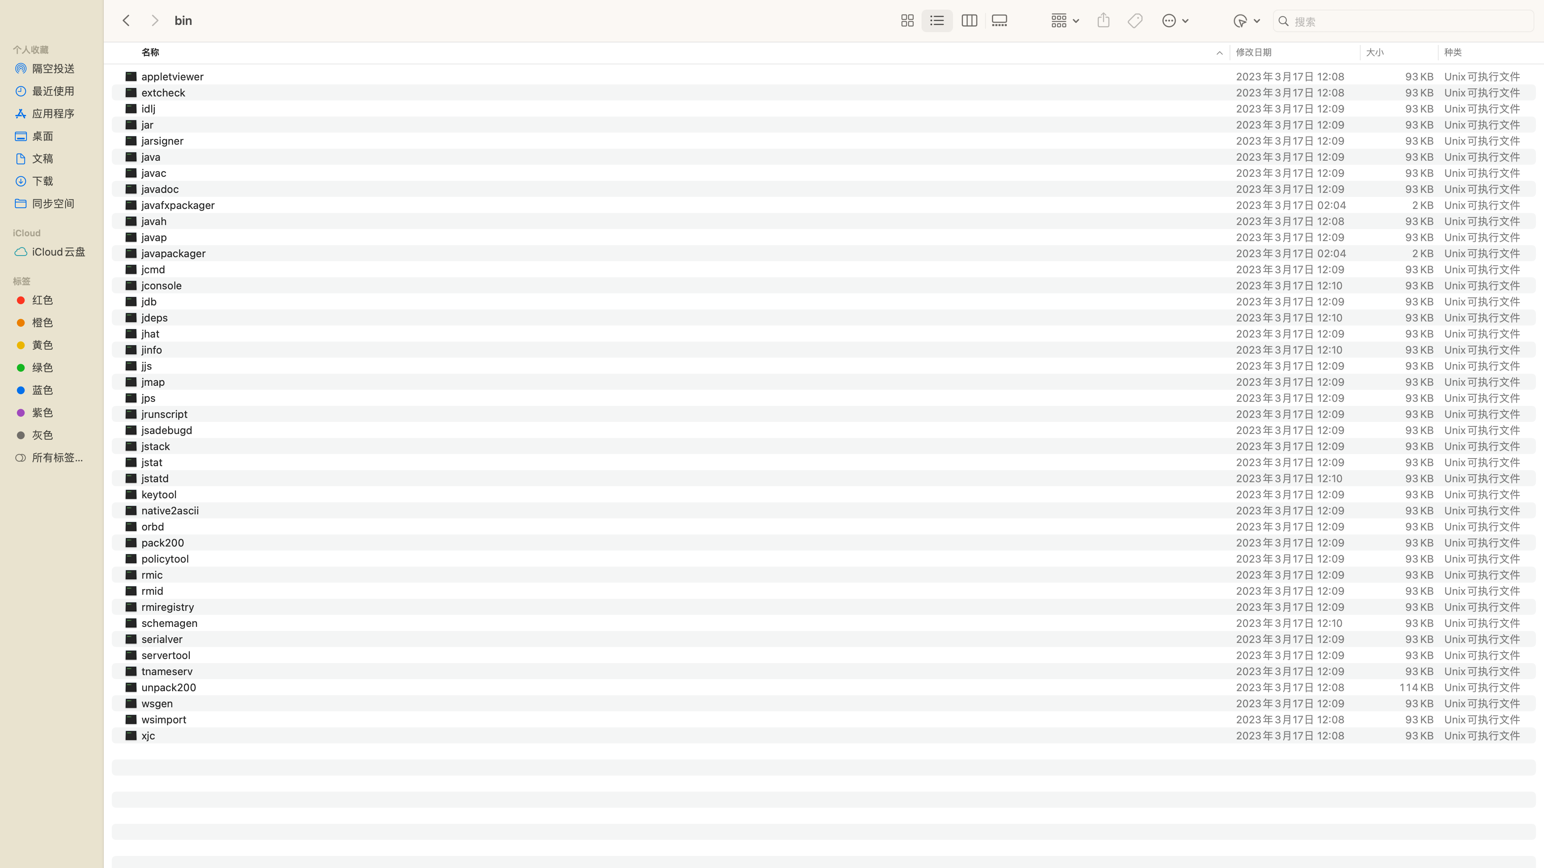Click the search field
Screen dimensions: 1544x868
[x=1402, y=22]
